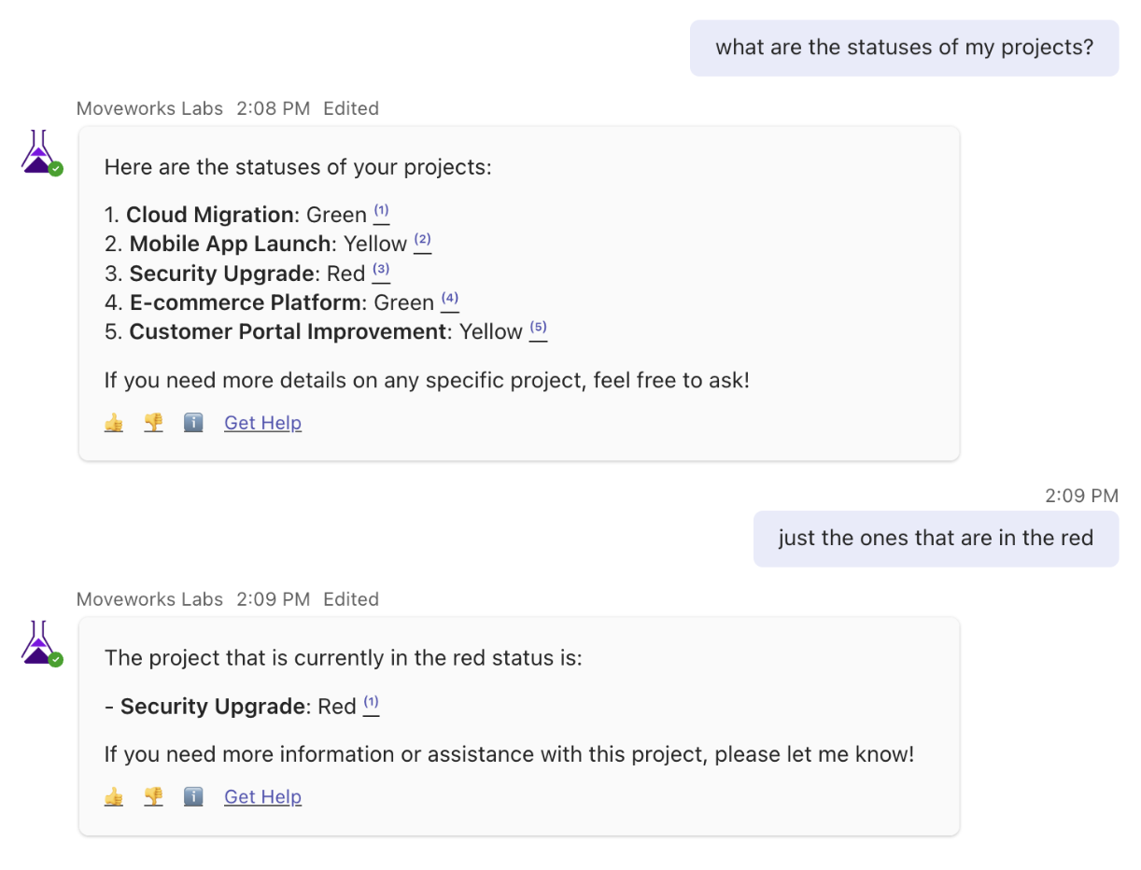Viewport: 1141px width, 870px height.
Task: Click second Moveworks Labs flask avatar
Action: [x=39, y=643]
